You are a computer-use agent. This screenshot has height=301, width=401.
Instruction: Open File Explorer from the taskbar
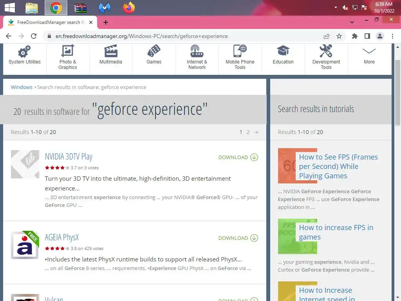point(32,8)
